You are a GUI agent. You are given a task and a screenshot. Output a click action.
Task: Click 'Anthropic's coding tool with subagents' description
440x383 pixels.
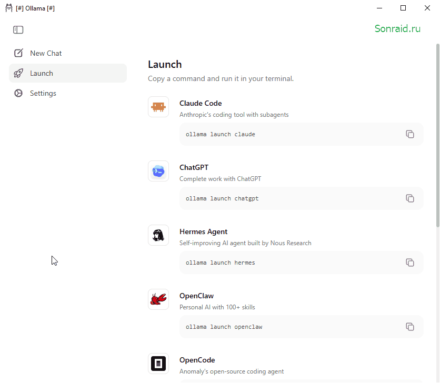click(x=234, y=115)
